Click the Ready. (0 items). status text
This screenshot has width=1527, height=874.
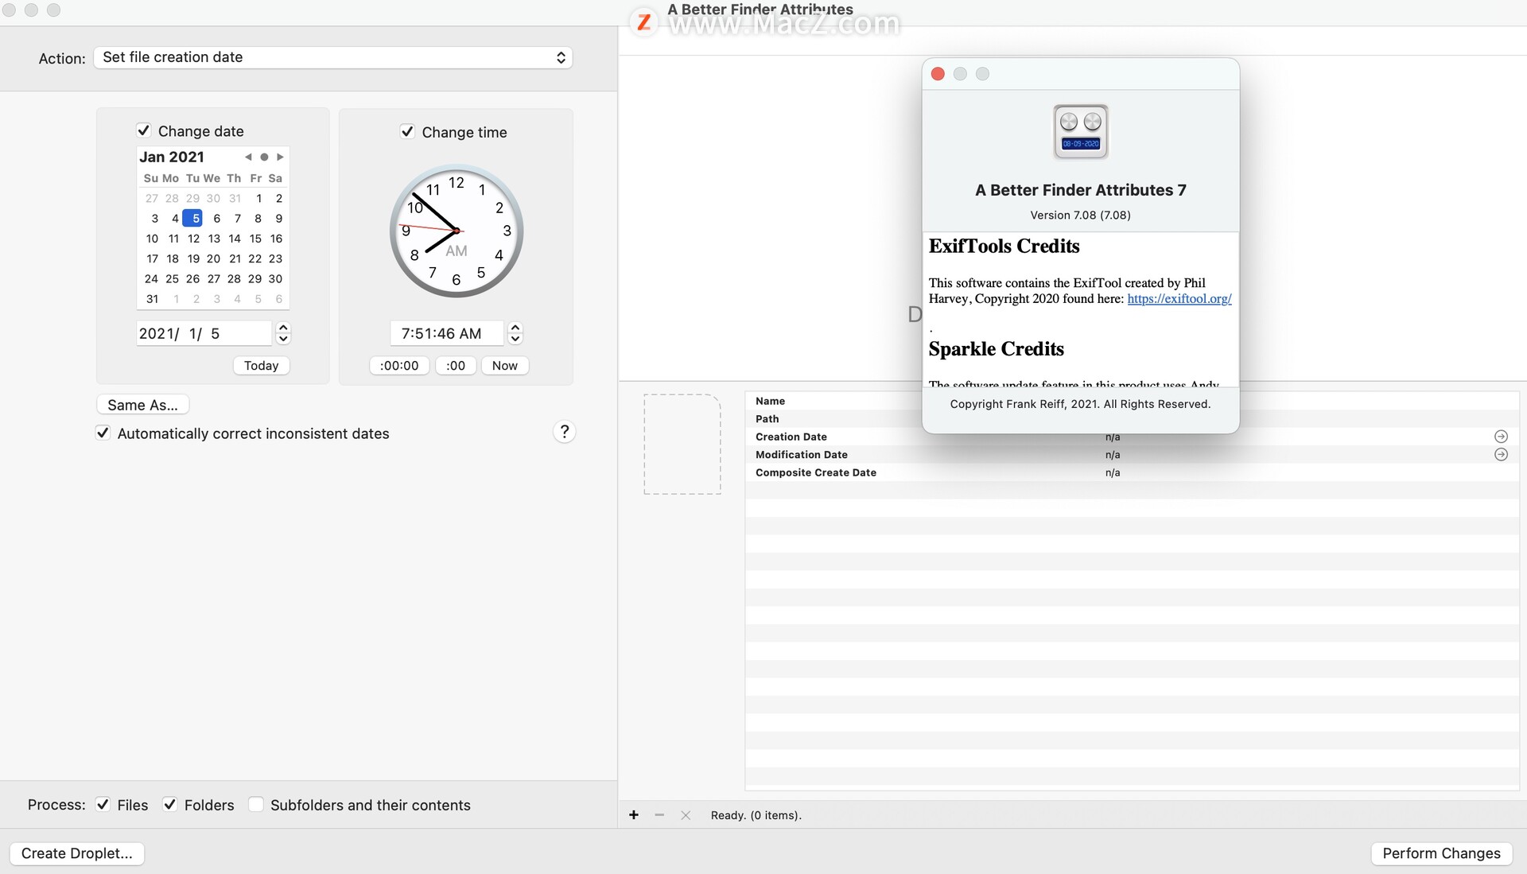click(756, 815)
